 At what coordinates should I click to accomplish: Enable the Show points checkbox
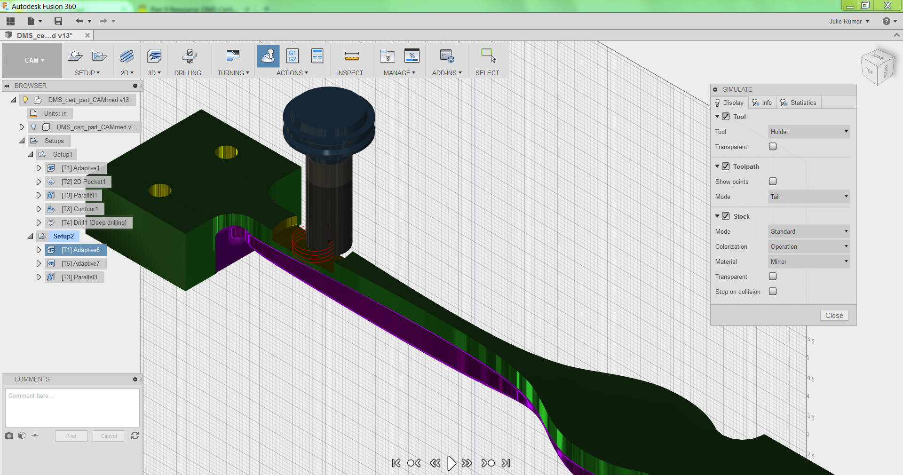773,181
